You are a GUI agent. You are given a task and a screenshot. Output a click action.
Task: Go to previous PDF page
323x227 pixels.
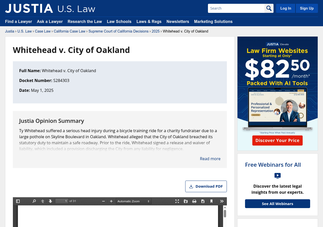(43, 201)
